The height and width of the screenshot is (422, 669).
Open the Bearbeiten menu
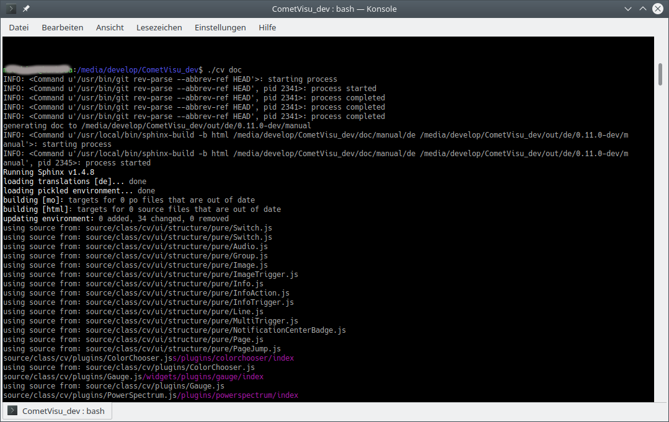pyautogui.click(x=62, y=28)
